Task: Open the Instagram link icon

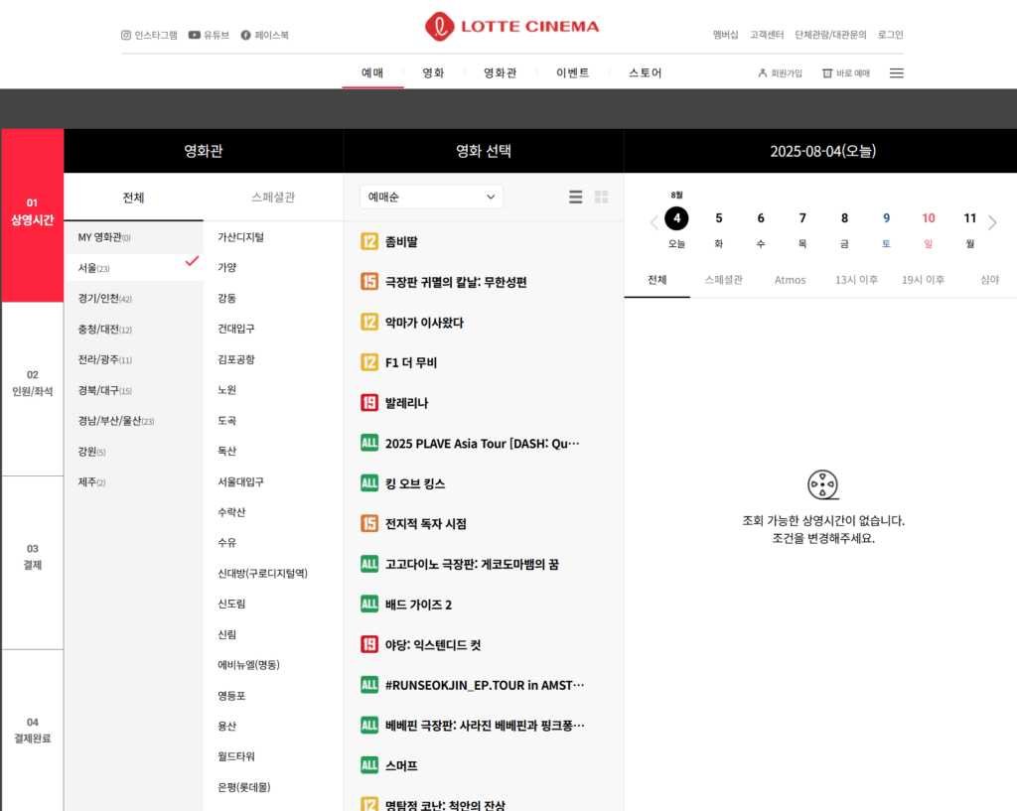Action: (x=126, y=35)
